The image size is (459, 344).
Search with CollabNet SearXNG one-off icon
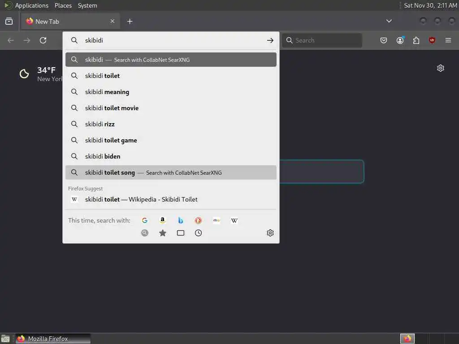[145, 233]
